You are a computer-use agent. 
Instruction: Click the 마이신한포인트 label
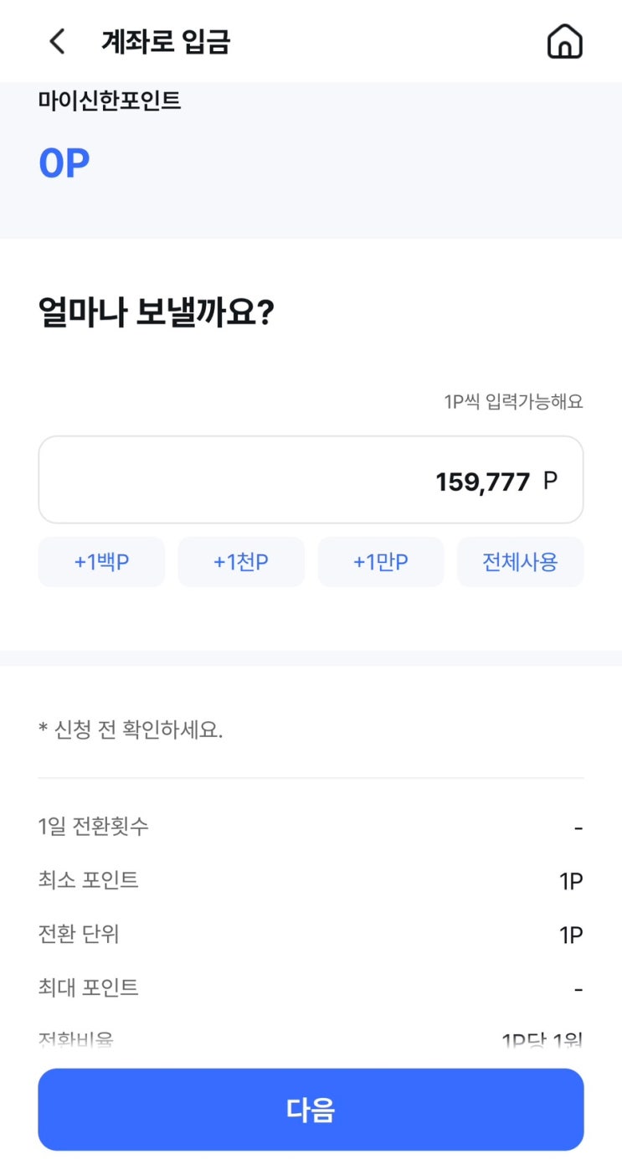(x=110, y=101)
